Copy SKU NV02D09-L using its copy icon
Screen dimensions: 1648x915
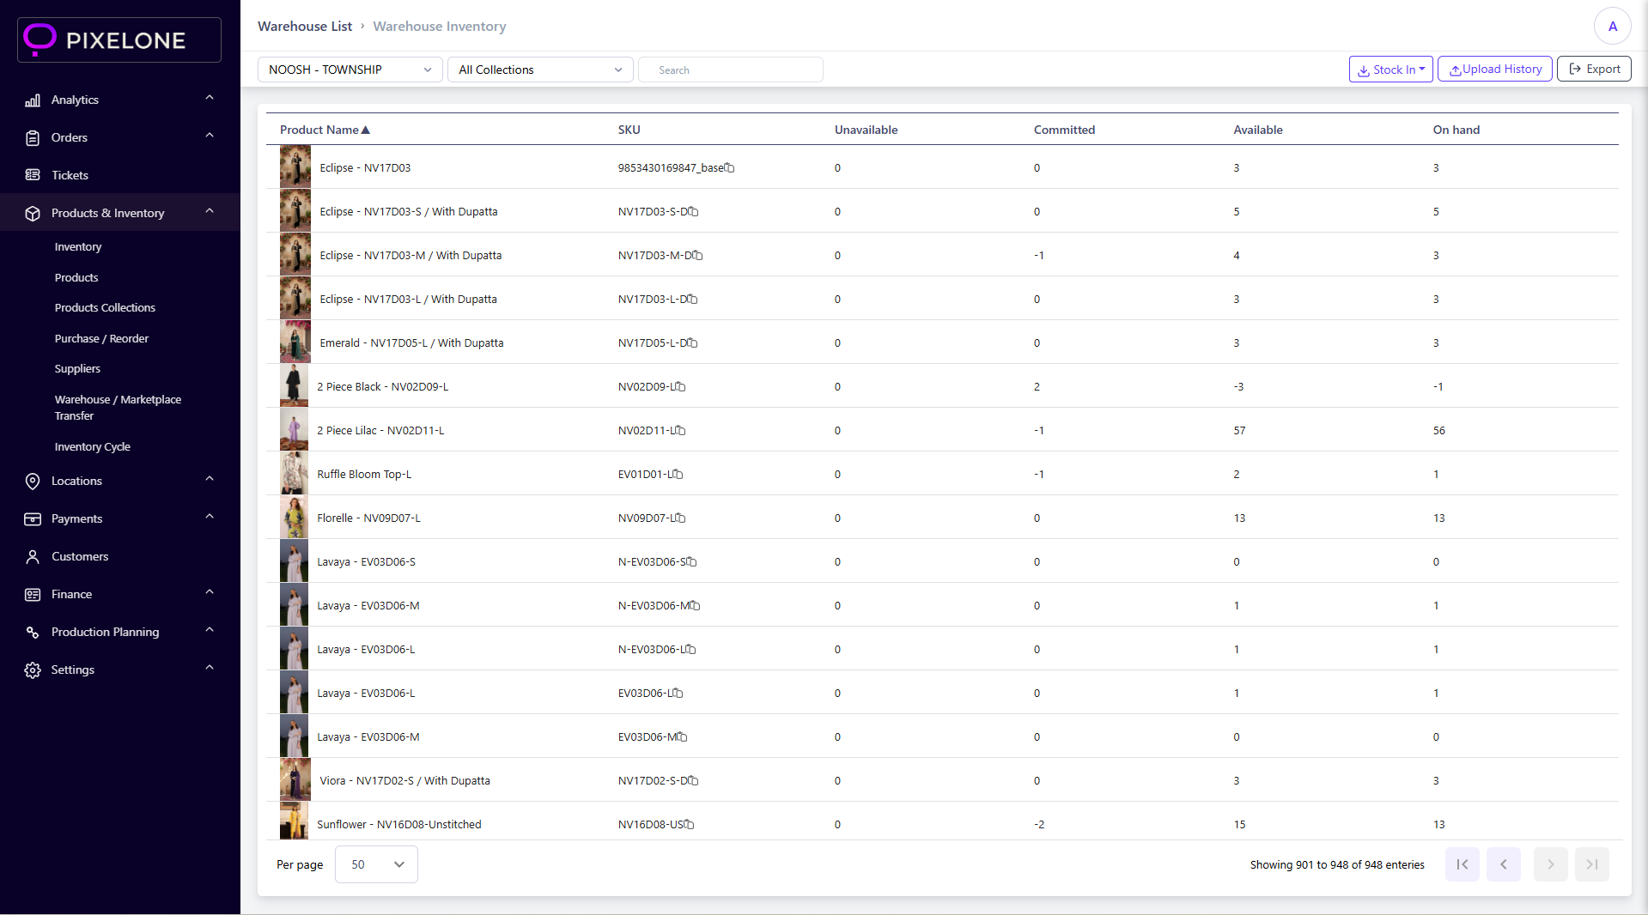point(681,387)
